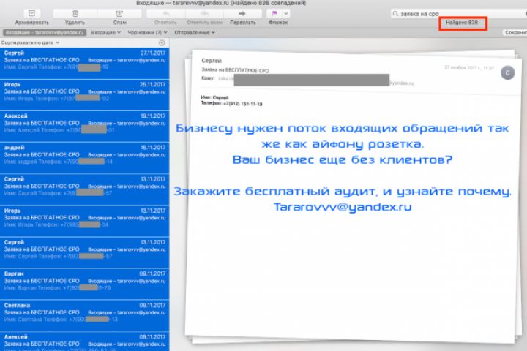This screenshot has width=527, height=351.
Task: Expand the Drafts (7) dropdown
Action: pos(147,33)
